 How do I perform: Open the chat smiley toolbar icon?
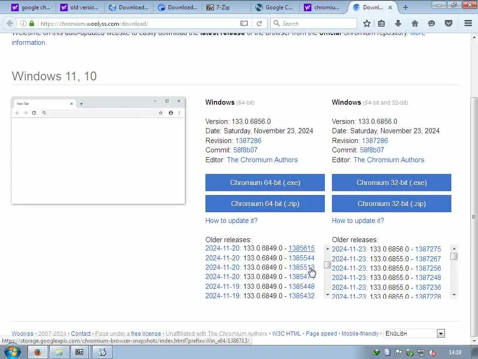coord(431,23)
